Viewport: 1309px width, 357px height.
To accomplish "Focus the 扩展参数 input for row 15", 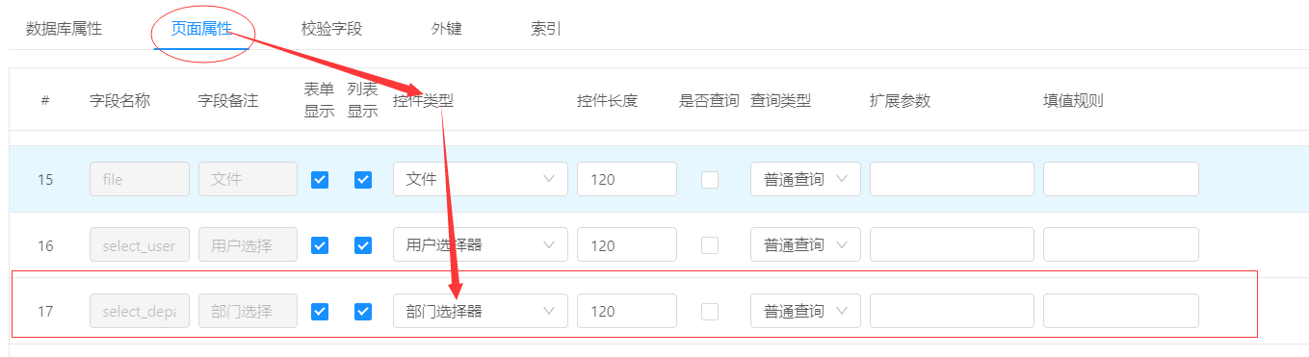I will point(952,179).
